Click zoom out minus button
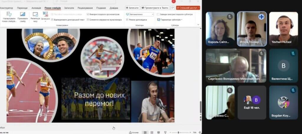Viewport: 302px width, 134px height. click(x=170, y=132)
